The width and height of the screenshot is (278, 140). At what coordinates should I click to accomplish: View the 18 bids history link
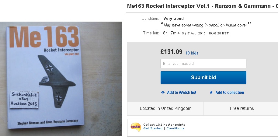click(x=192, y=53)
